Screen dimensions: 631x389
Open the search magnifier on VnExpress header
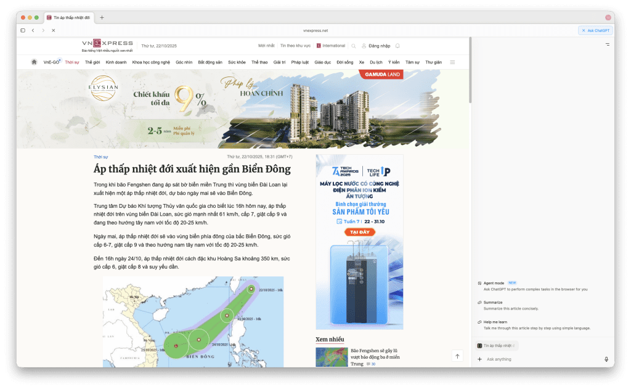[353, 46]
